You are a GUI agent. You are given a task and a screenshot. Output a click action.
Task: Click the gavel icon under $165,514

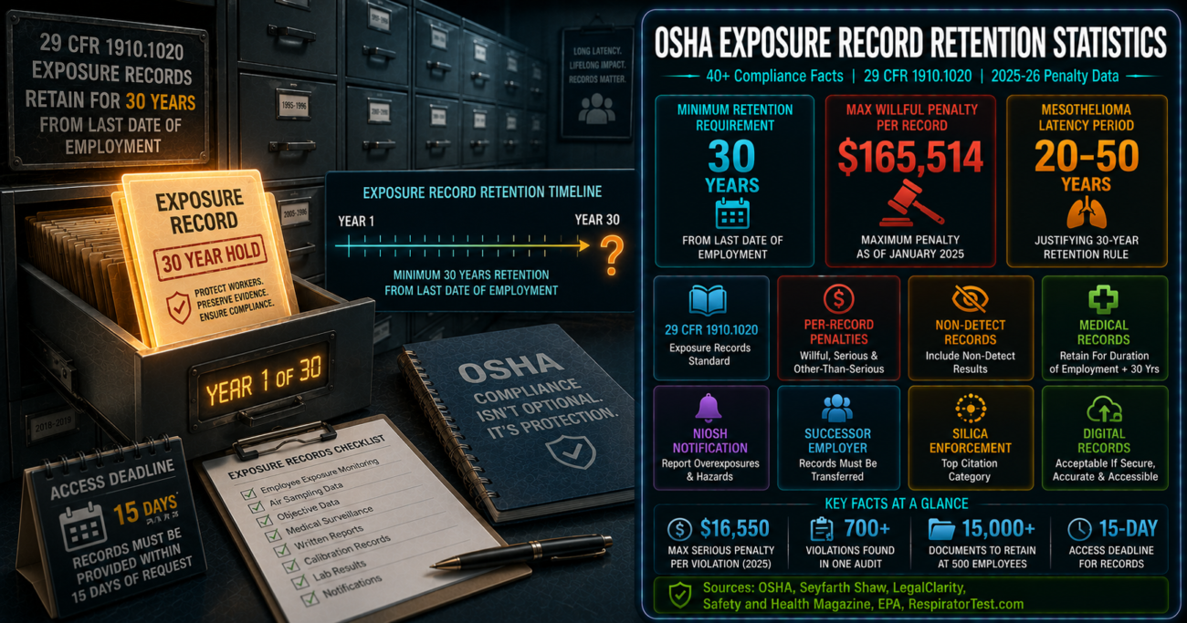(912, 204)
